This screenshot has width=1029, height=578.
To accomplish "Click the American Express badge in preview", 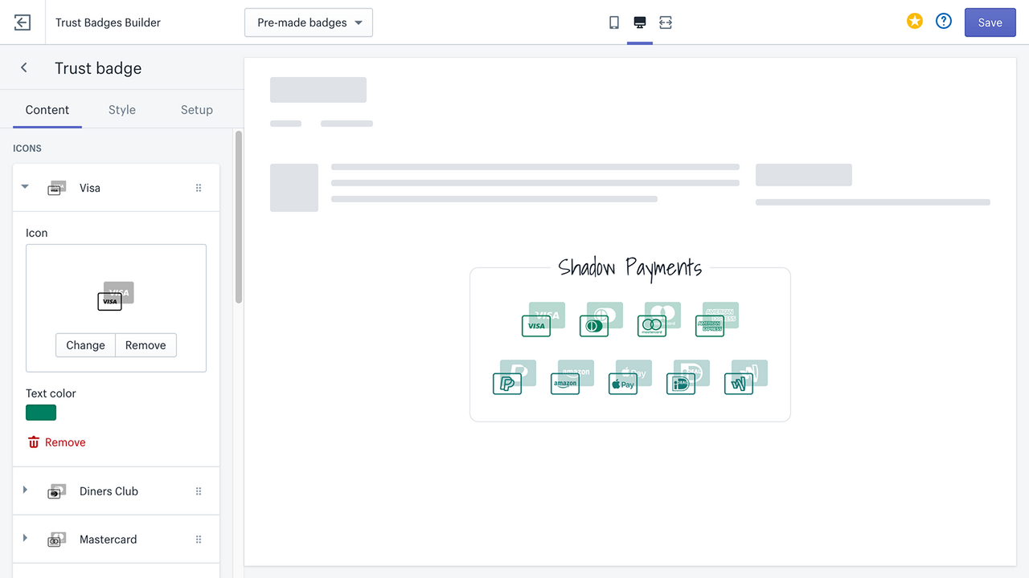I will pyautogui.click(x=717, y=320).
